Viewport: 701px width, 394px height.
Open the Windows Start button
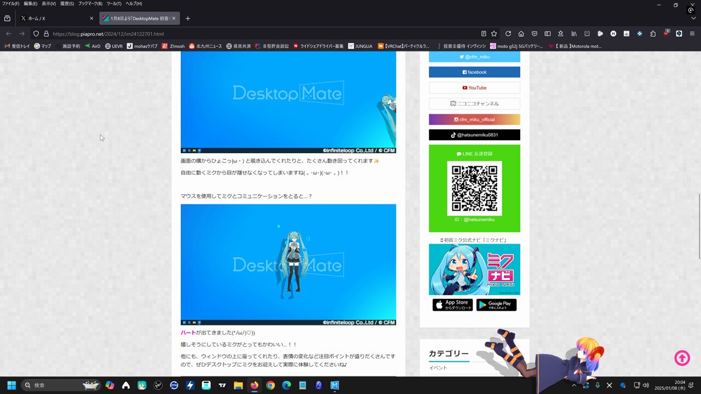coord(12,385)
